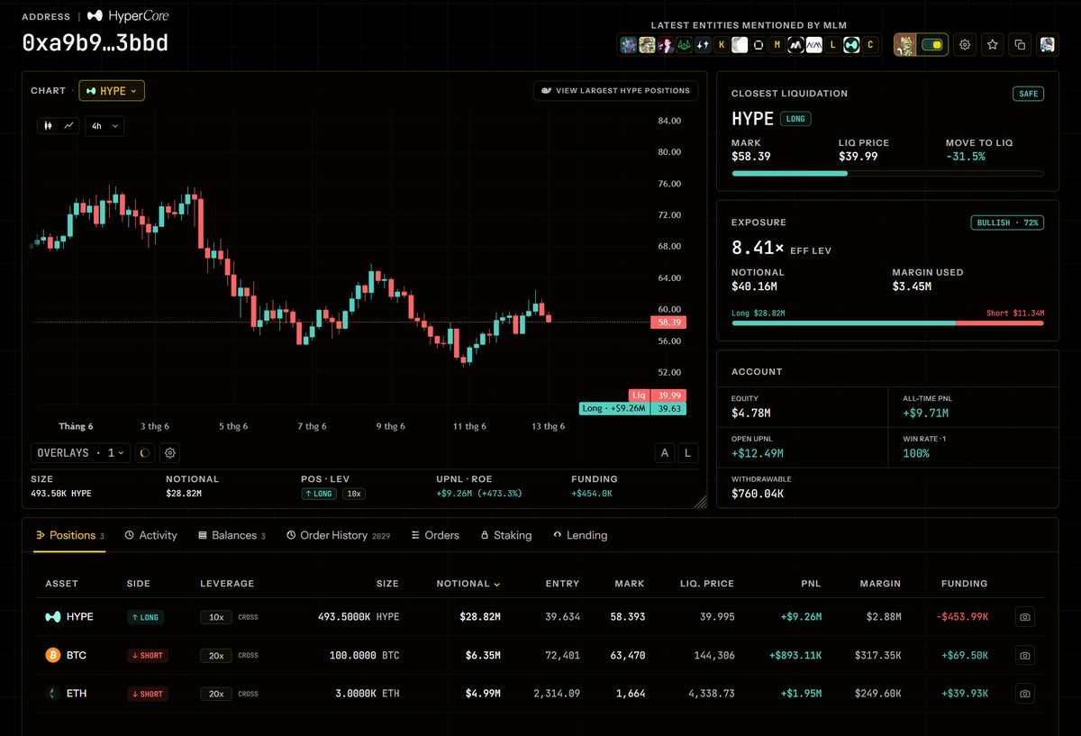Image resolution: width=1081 pixels, height=736 pixels.
Task: Open the green fox-shaped entity icon
Action: point(685,44)
